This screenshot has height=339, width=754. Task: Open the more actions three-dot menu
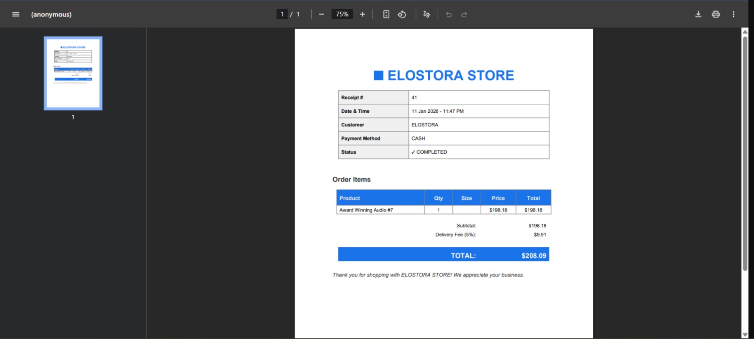733,14
